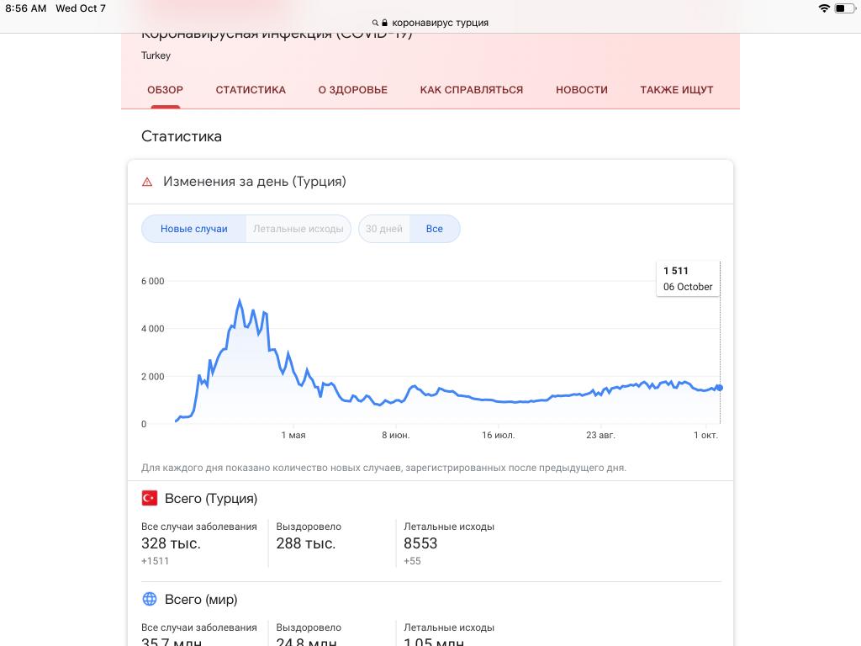This screenshot has height=646, width=861.
Task: Tap the search magnifier in address bar
Action: point(374,24)
